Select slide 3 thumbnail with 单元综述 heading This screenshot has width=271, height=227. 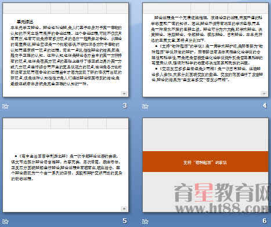coord(66,50)
